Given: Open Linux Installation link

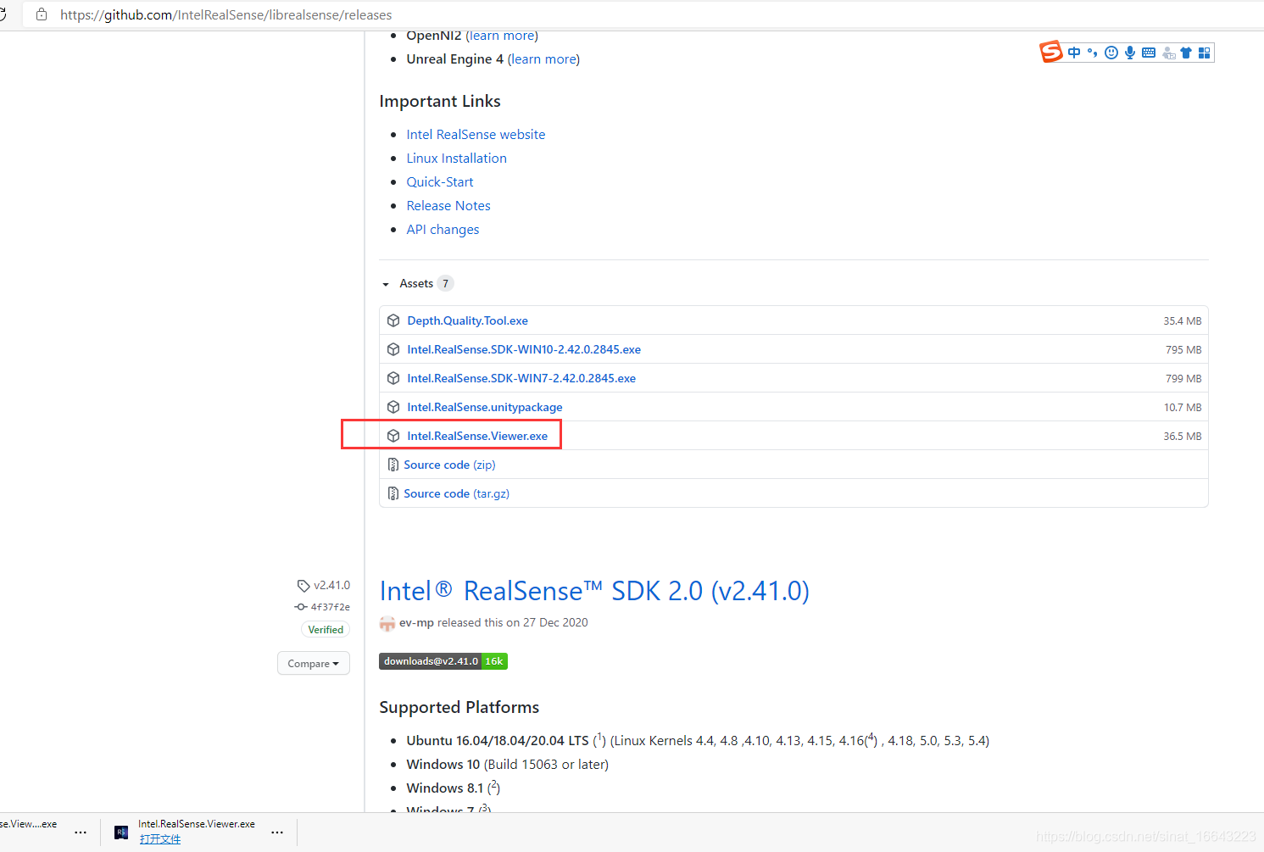Looking at the screenshot, I should 456,159.
